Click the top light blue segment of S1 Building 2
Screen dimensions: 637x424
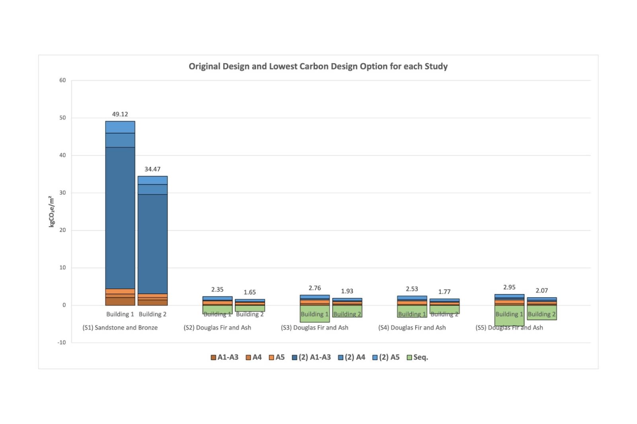coord(152,180)
